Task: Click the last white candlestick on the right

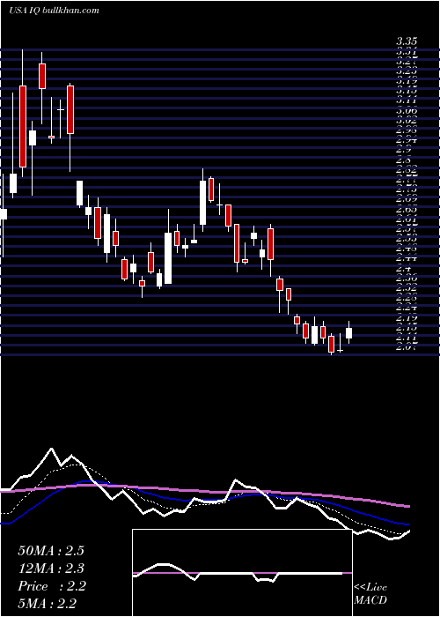Action: pos(348,333)
